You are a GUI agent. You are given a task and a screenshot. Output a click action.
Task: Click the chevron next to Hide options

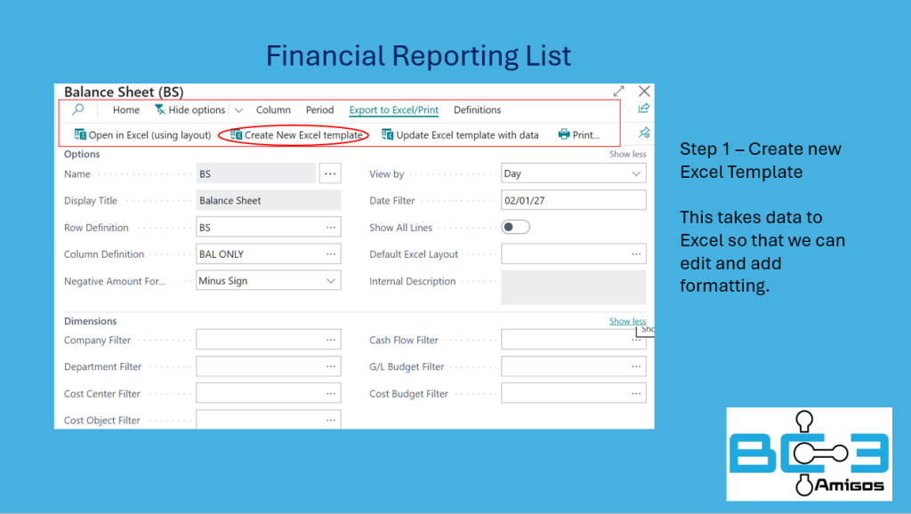pyautogui.click(x=238, y=110)
